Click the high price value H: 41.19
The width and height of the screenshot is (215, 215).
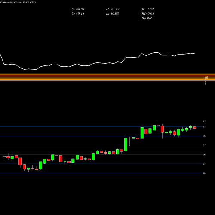pos(113,9)
